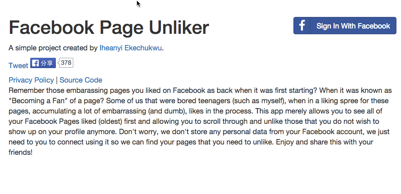Click the word Unliker in the heading

[x=179, y=28]
